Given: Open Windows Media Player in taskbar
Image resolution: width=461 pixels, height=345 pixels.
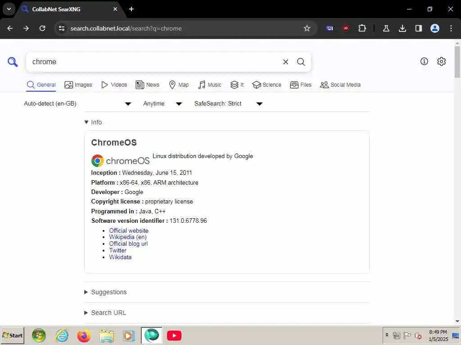Looking at the screenshot, I should click(129, 336).
